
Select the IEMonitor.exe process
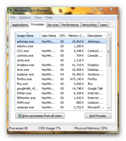[x=61, y=98]
